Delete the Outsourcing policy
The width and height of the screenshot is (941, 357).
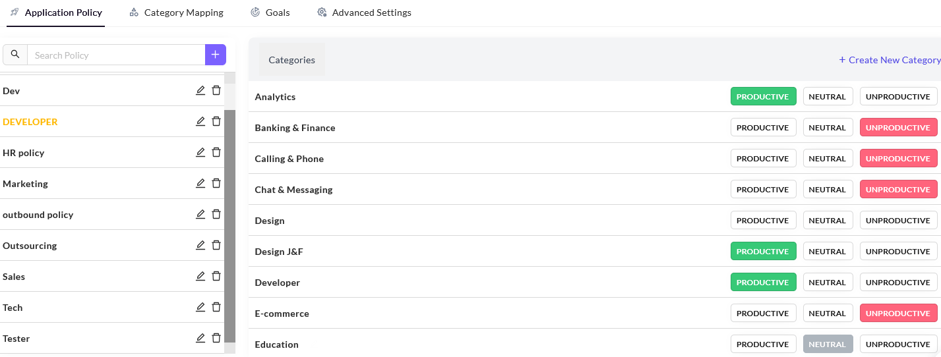coord(216,245)
